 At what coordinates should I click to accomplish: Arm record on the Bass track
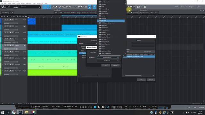(x=10, y=39)
